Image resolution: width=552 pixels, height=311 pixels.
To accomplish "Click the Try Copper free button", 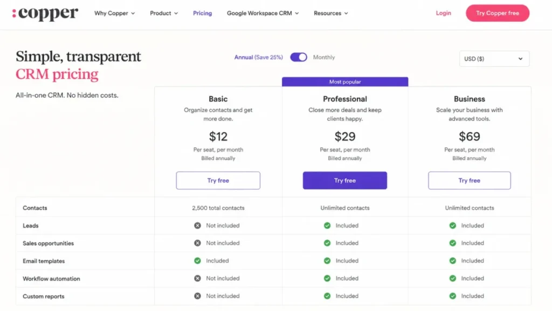I will (x=498, y=13).
